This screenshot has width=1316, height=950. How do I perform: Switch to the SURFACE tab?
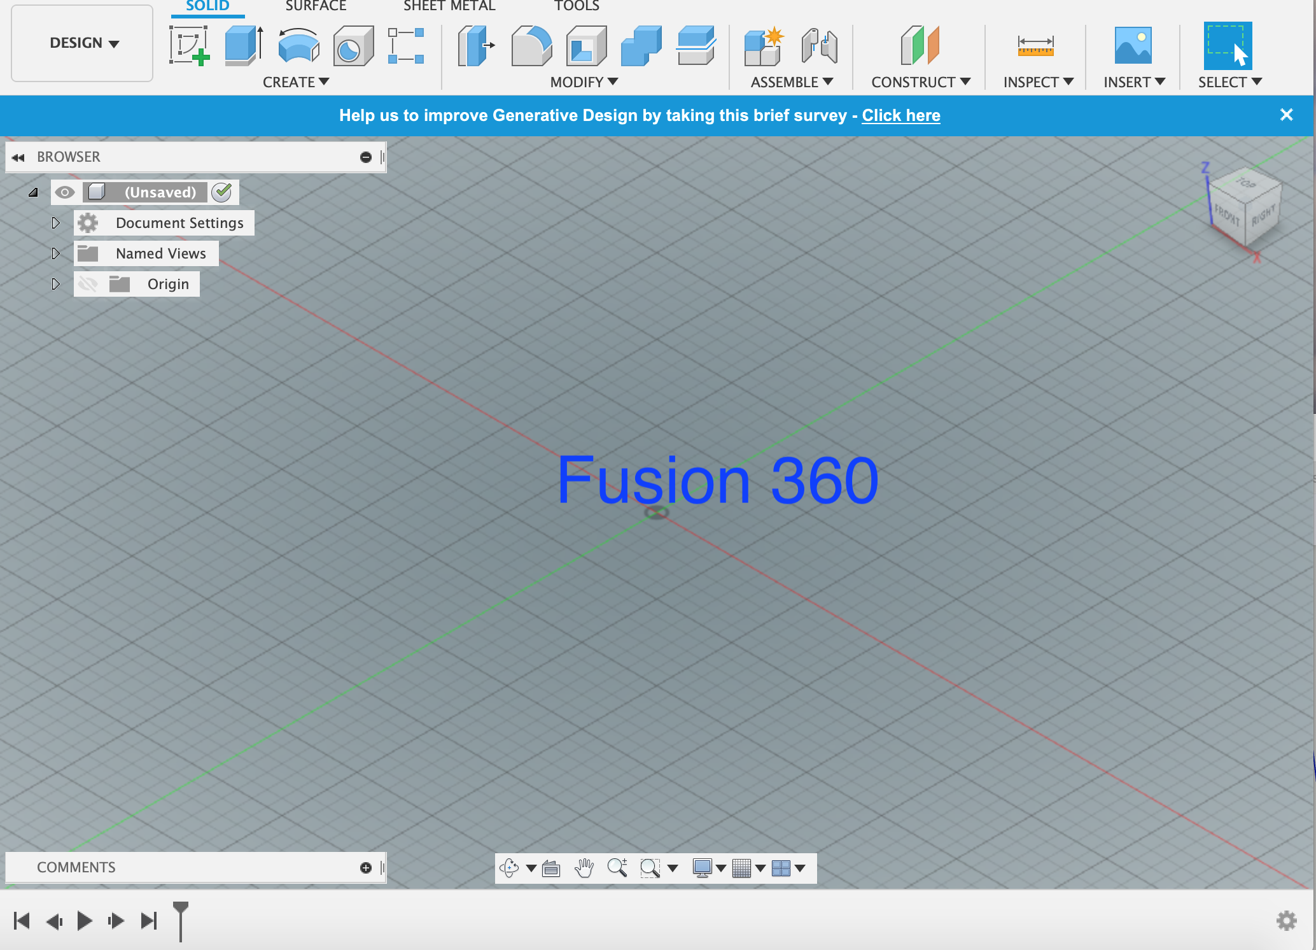coord(316,6)
